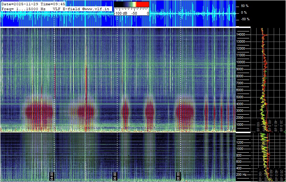Select the Freq= 1...15000 Hz text
Screen dimensions: 286x182
coord(24,8)
